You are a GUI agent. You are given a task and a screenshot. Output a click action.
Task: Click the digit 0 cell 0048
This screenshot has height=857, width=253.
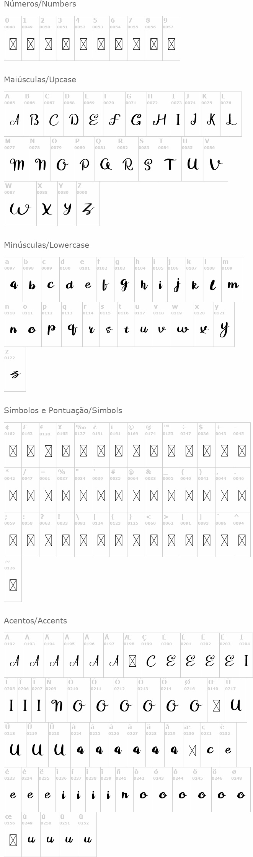pyautogui.click(x=13, y=38)
